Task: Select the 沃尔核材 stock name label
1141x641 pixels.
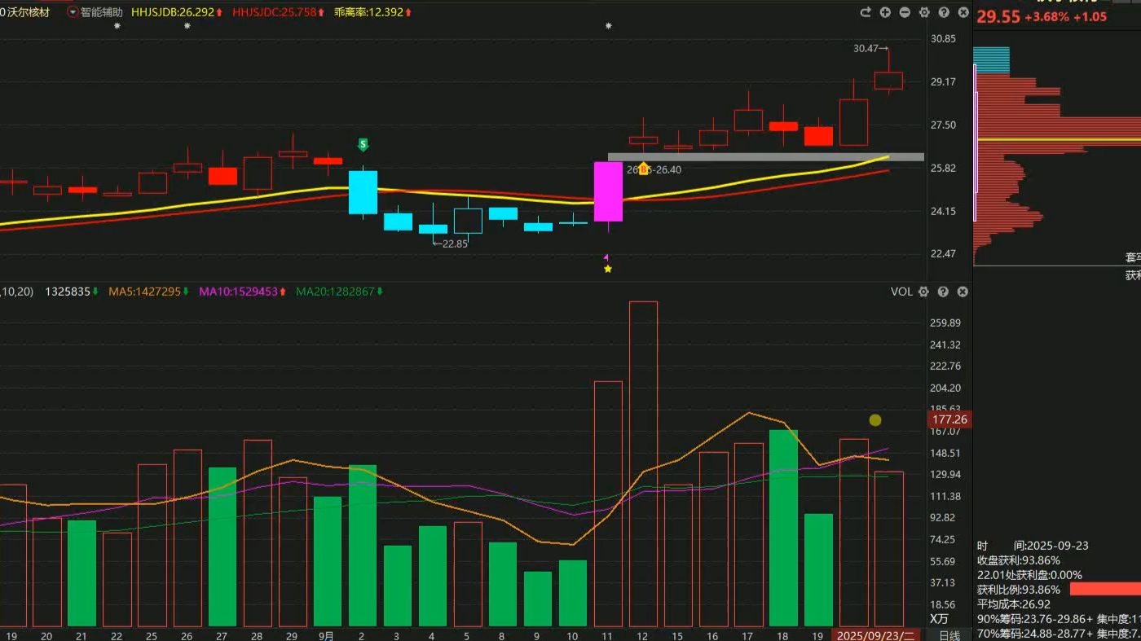Action: (x=29, y=12)
